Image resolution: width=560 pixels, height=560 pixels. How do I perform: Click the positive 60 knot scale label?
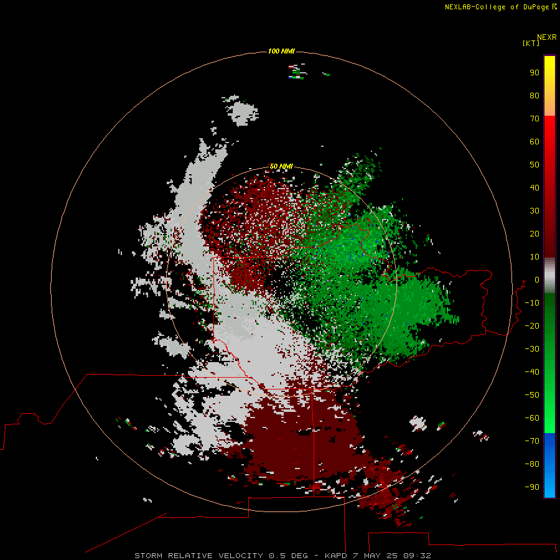pyautogui.click(x=534, y=141)
